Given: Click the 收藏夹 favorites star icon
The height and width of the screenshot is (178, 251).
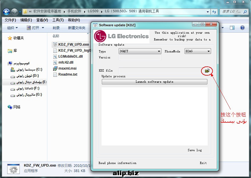Looking at the screenshot, I should pos(10,38).
